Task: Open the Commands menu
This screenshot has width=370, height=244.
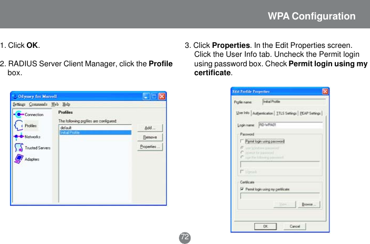Action: [x=38, y=104]
